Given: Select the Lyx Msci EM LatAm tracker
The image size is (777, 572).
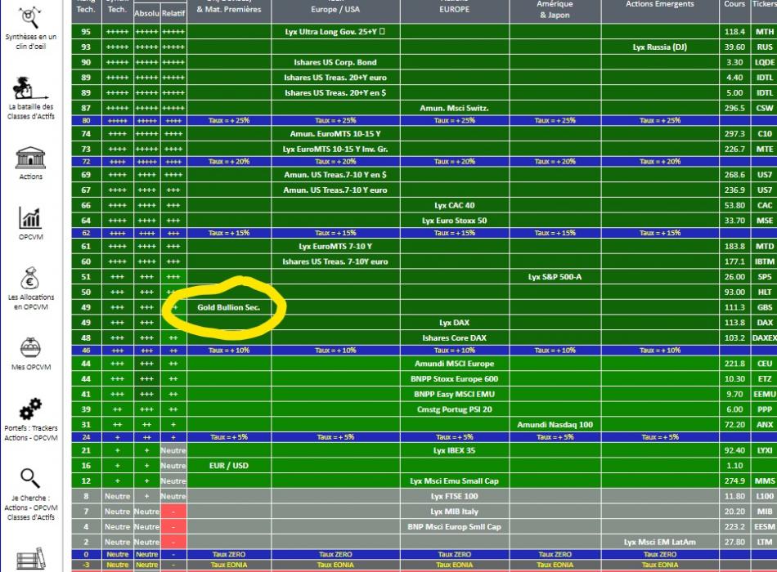Looking at the screenshot, I should (x=659, y=543).
